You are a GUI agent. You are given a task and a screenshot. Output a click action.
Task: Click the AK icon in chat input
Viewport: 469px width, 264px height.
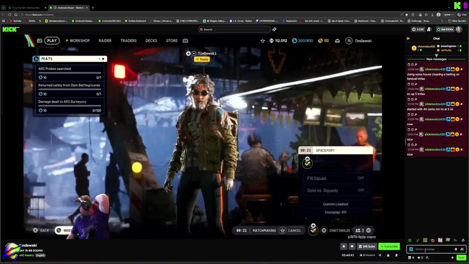tap(462, 249)
